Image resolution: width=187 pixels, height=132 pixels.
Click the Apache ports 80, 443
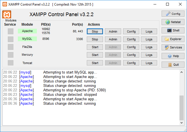point(78,31)
